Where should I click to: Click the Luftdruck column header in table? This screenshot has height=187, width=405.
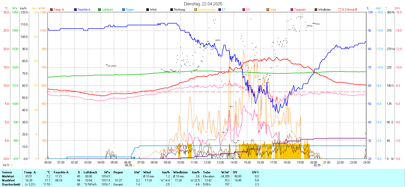(x=90, y=172)
